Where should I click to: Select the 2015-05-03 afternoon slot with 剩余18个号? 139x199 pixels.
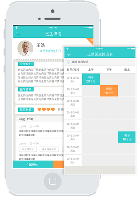pos(109,91)
